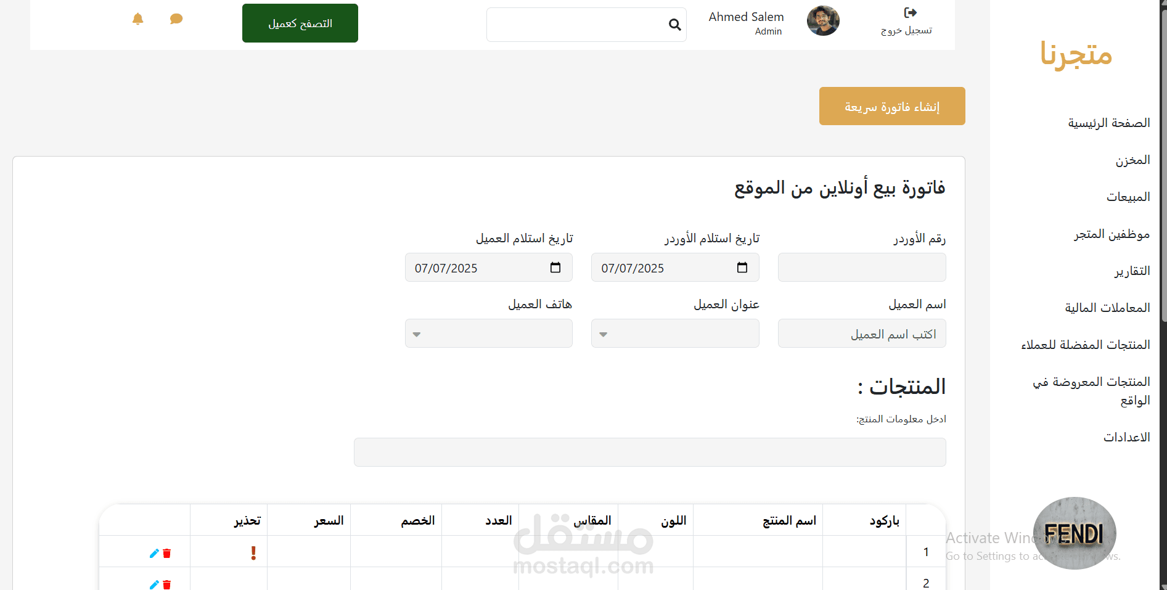Click the FENDI round thumbnail image
This screenshot has width=1167, height=590.
[x=1075, y=533]
